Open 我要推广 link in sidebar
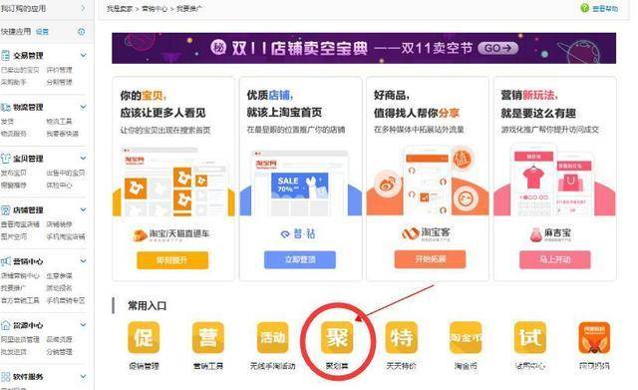Screen dimensions: 638x390 pos(13,288)
